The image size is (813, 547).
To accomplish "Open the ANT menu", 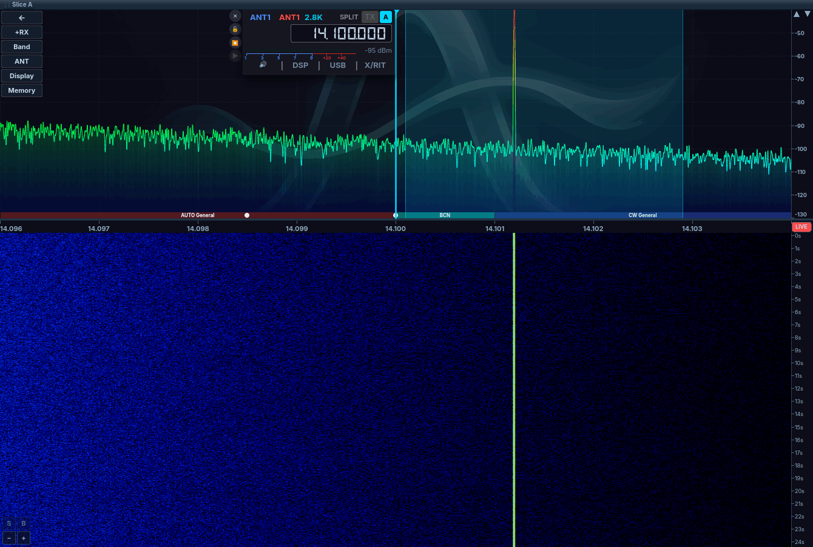I will tap(22, 61).
